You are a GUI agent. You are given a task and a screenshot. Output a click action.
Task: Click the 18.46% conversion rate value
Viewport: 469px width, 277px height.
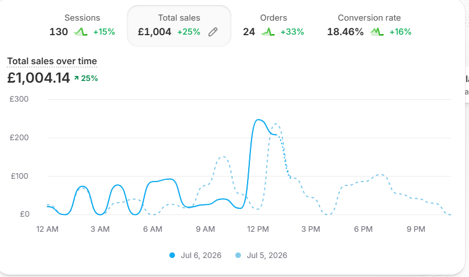coord(345,32)
